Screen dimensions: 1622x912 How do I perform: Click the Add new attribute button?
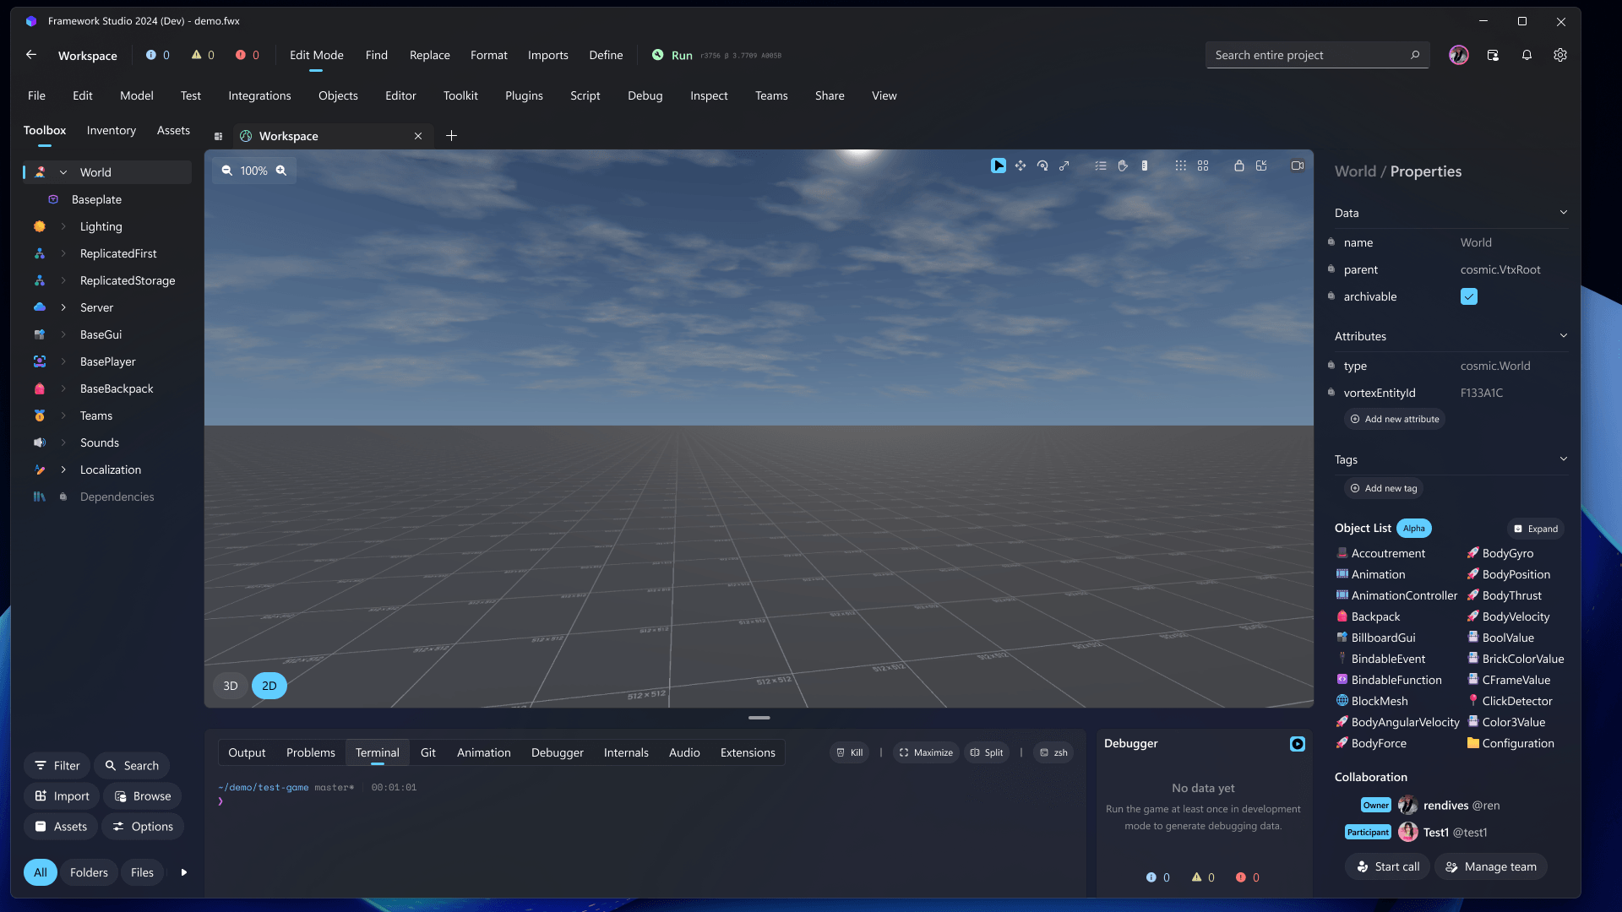point(1394,418)
